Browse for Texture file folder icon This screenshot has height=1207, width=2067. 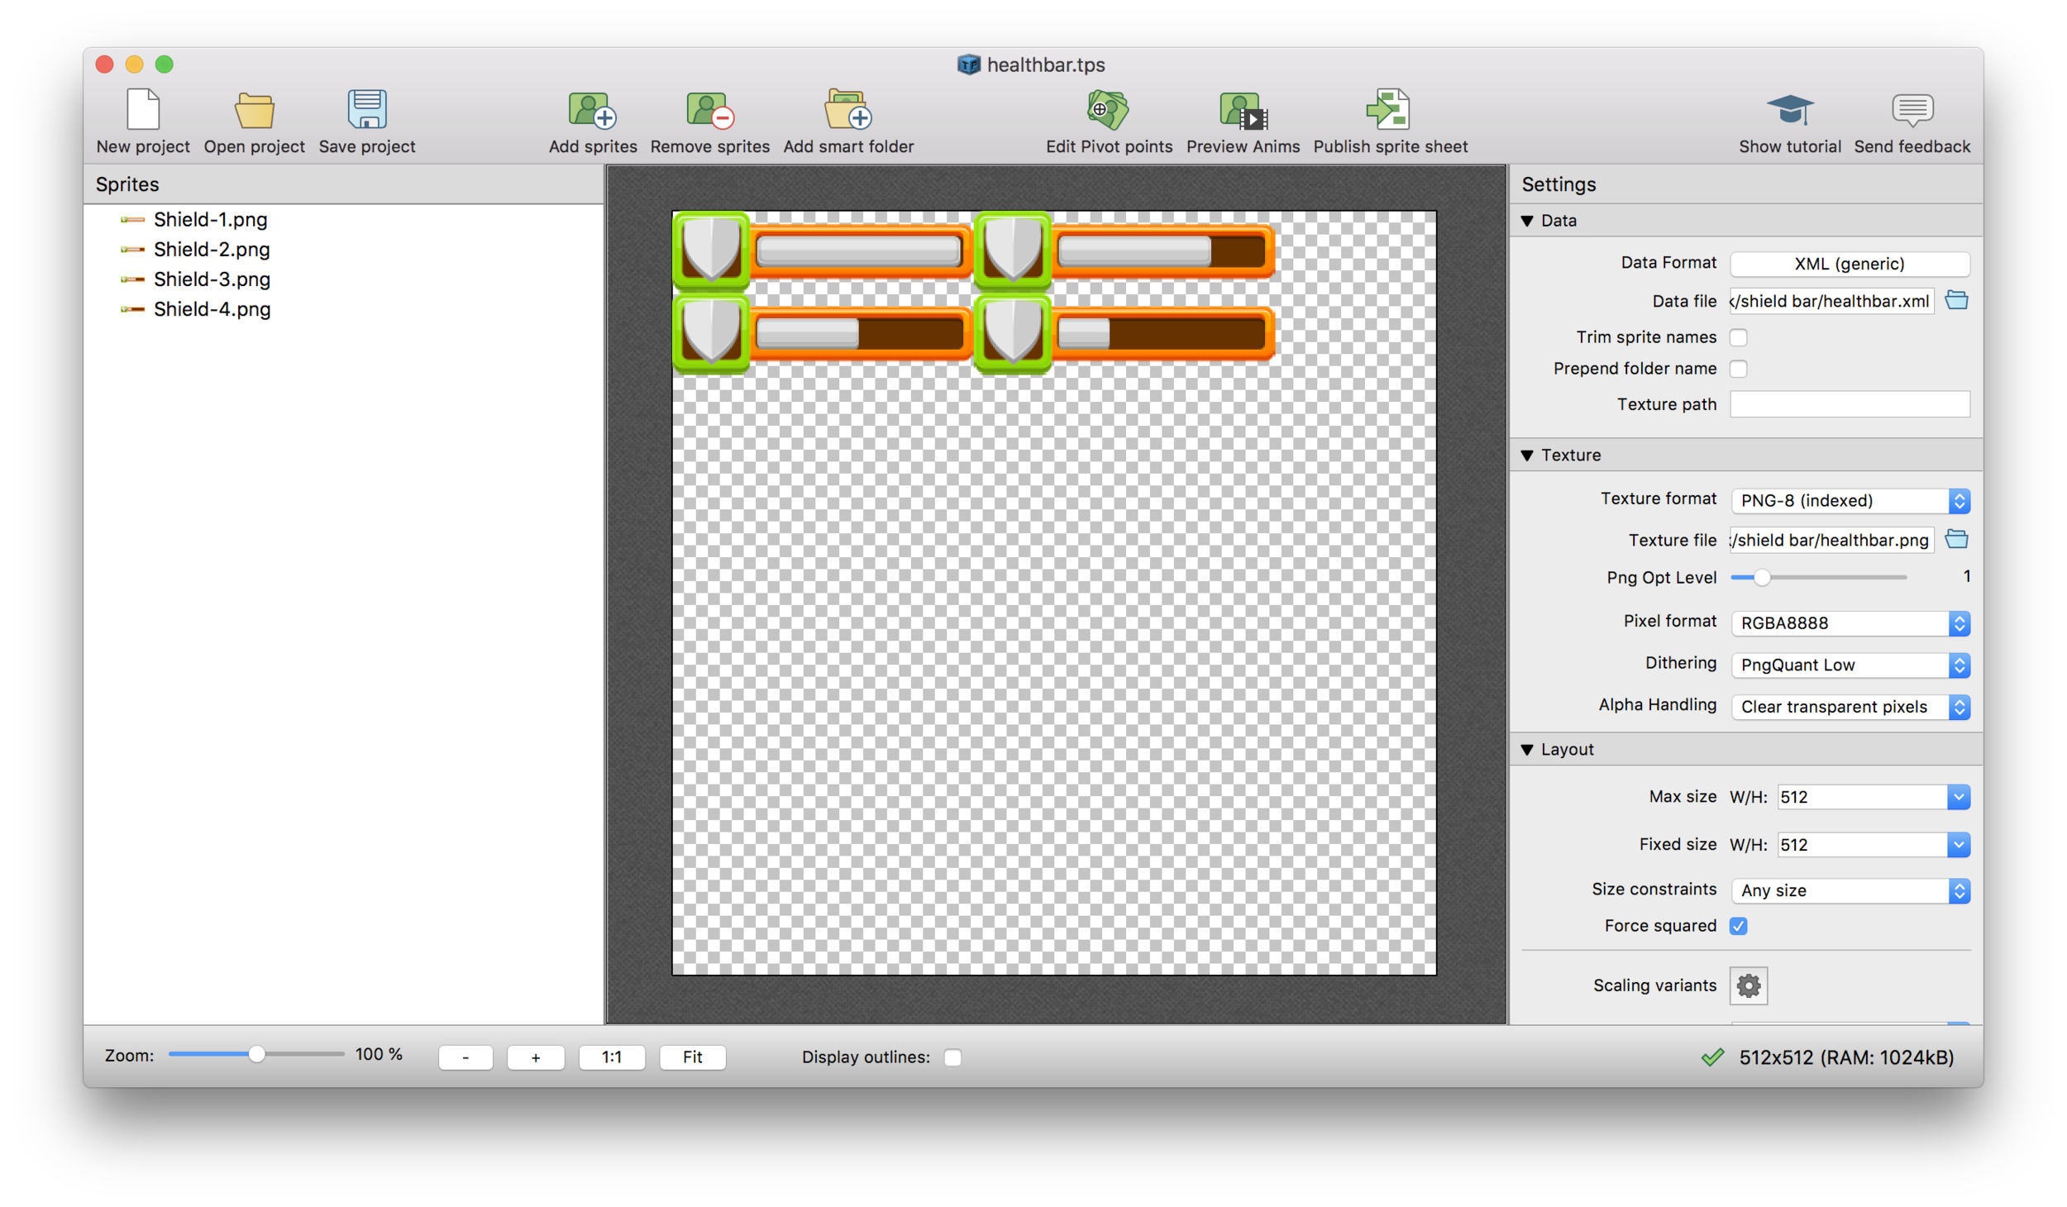coord(1956,539)
